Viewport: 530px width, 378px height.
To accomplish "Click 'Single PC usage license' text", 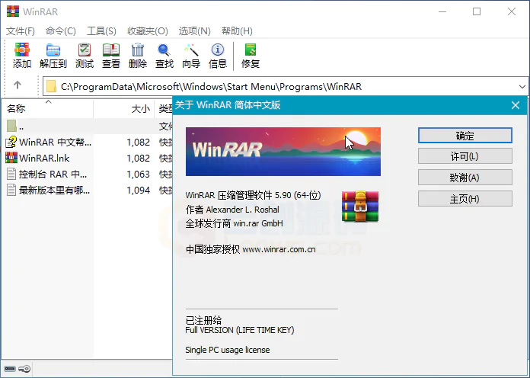I will [228, 350].
